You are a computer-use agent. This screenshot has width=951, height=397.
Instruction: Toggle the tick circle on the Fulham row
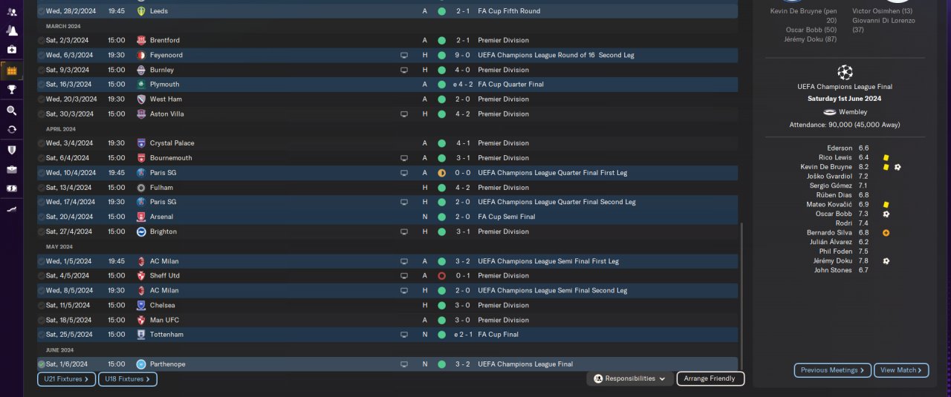click(x=42, y=188)
